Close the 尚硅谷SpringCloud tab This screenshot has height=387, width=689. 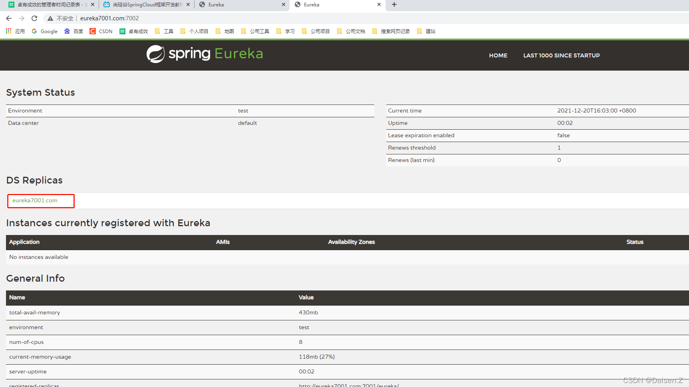(x=188, y=5)
